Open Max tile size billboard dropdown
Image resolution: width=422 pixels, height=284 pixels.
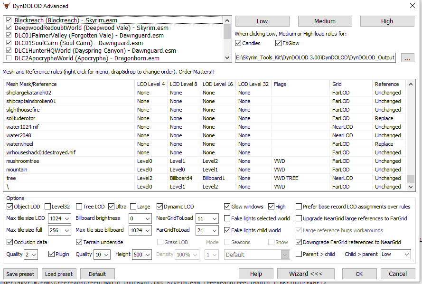tap(140, 230)
